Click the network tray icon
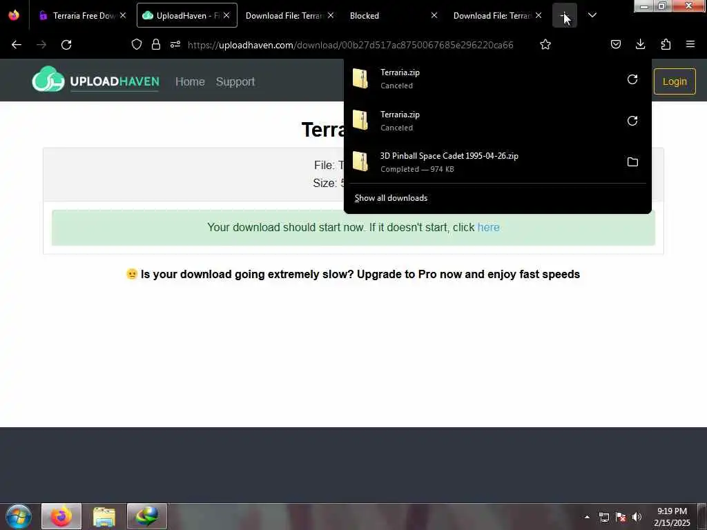The width and height of the screenshot is (707, 530). coord(604,517)
